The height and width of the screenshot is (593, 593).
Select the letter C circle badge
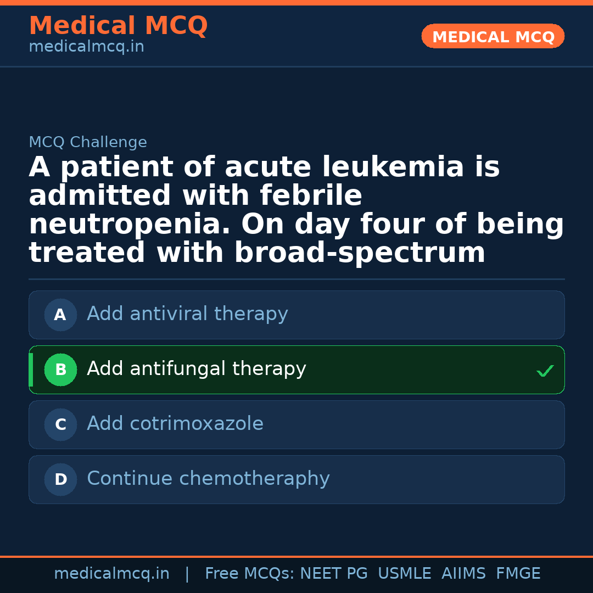coord(60,425)
